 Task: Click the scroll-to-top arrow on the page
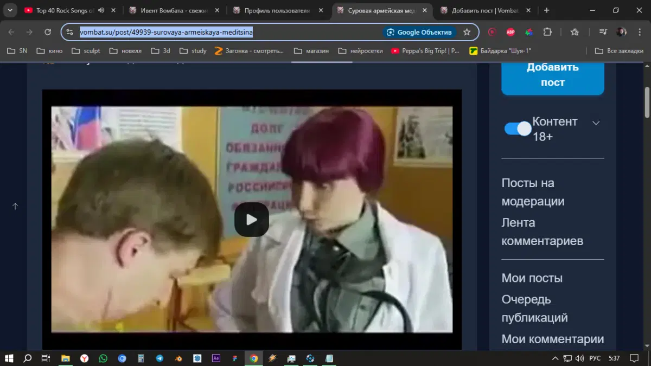[x=15, y=206]
